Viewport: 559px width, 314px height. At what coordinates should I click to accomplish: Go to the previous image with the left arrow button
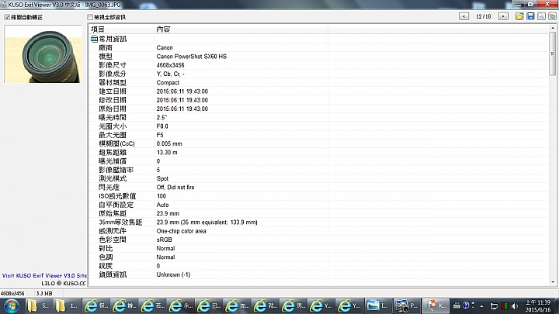(x=464, y=16)
